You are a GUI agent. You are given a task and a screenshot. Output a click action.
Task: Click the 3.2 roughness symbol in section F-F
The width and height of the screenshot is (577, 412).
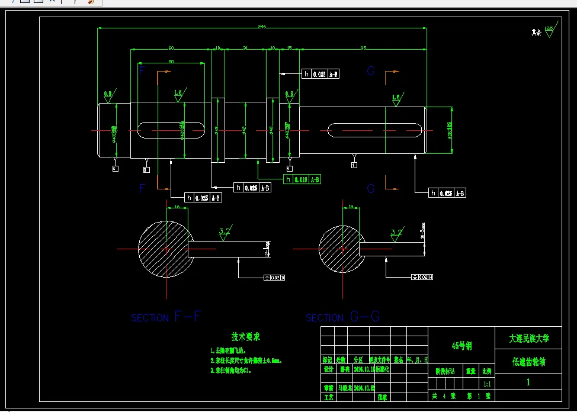(225, 233)
